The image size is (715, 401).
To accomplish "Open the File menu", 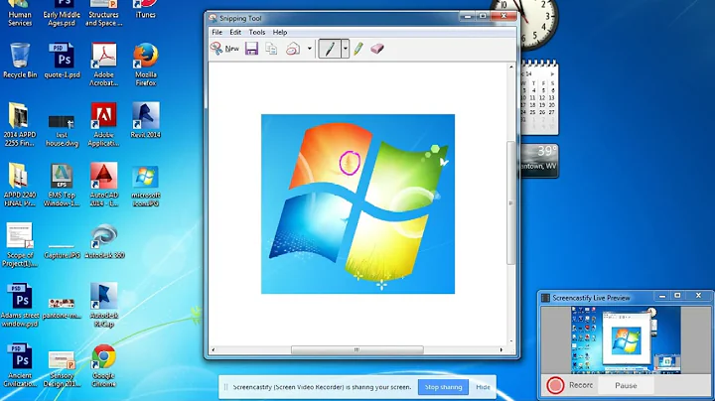I will tap(217, 33).
